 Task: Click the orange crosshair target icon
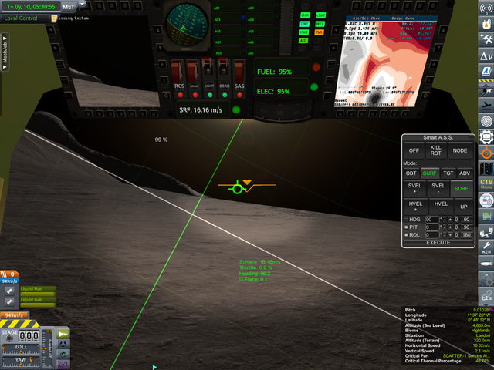[486, 153]
